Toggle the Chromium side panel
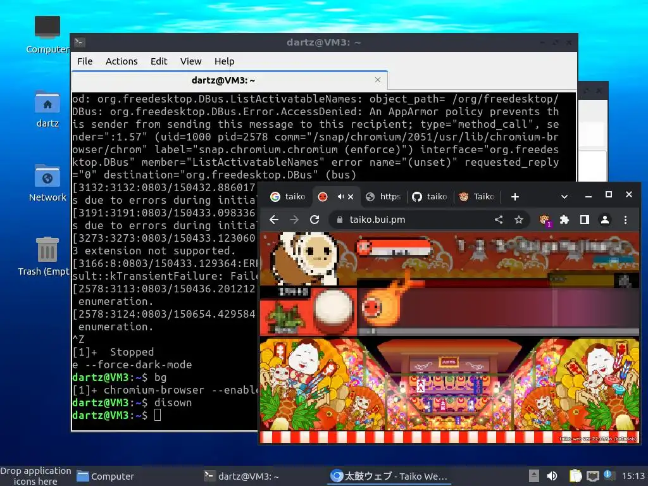This screenshot has height=486, width=648. [x=584, y=220]
